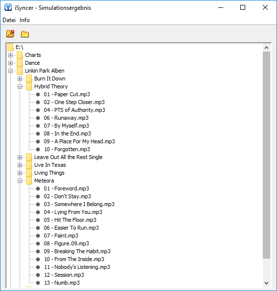Click the vertical scrollbar thumb
This screenshot has height=291, width=277.
pos(266,155)
